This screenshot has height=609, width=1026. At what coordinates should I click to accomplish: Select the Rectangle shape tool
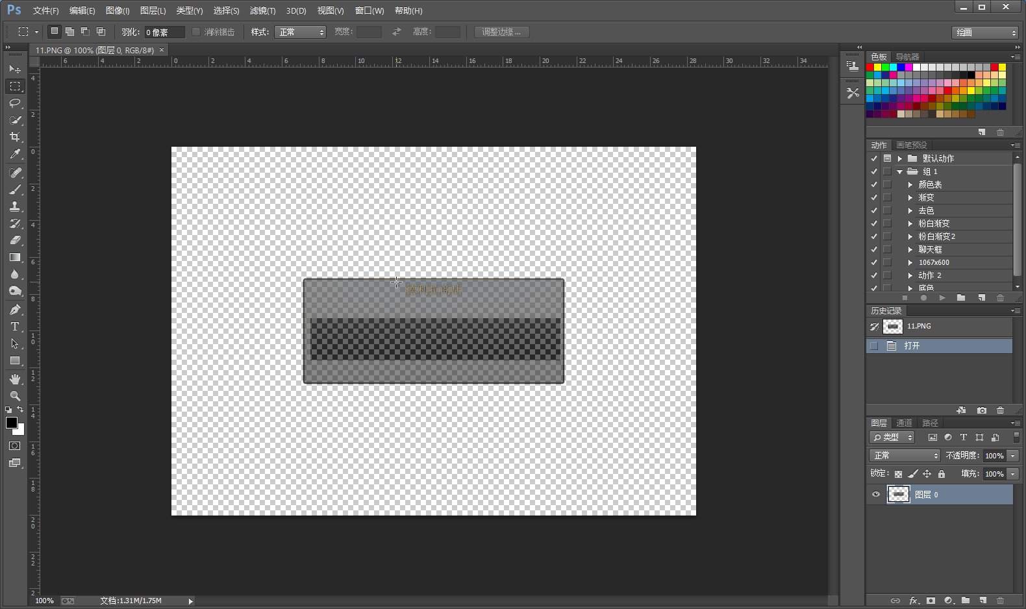pos(14,360)
